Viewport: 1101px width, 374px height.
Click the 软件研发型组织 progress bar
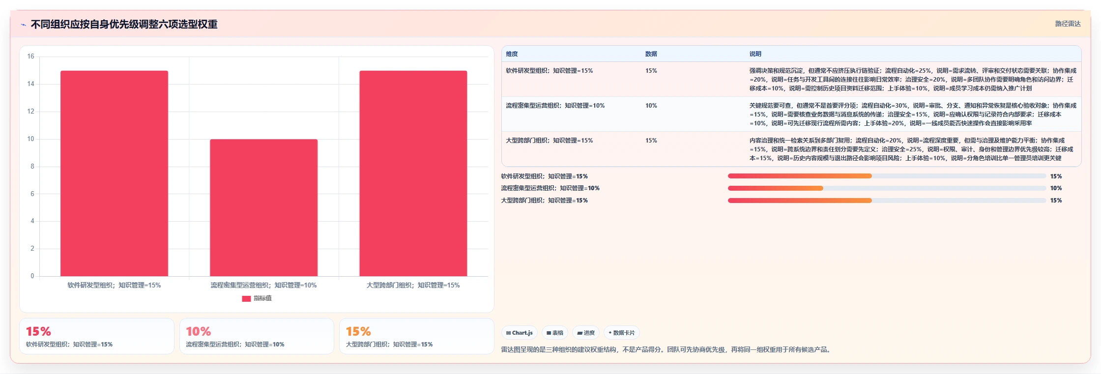point(887,176)
